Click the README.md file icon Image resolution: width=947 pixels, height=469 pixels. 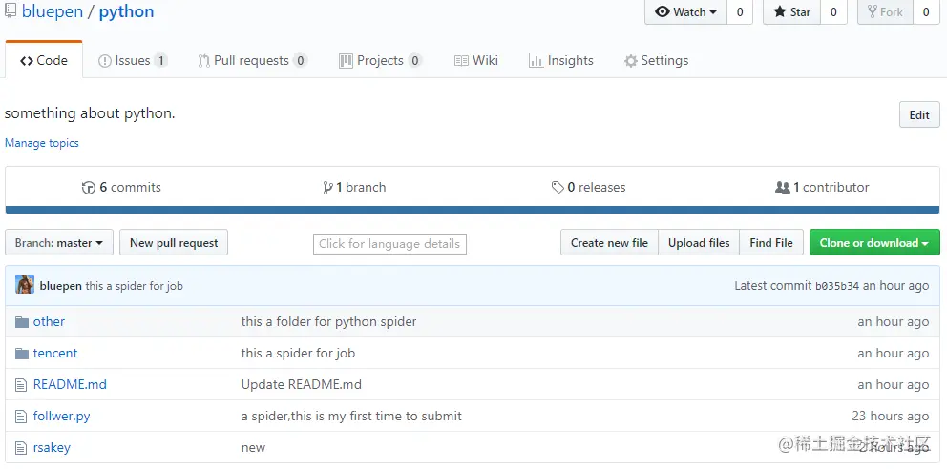click(x=21, y=384)
